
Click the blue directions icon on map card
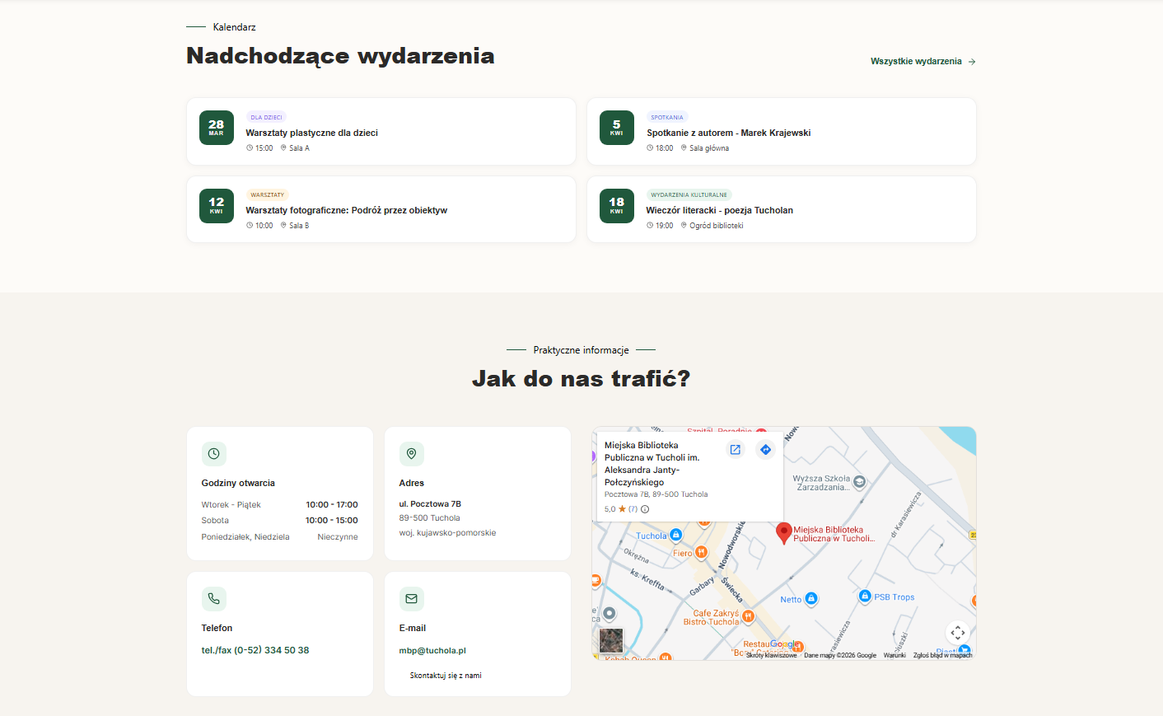pos(765,450)
